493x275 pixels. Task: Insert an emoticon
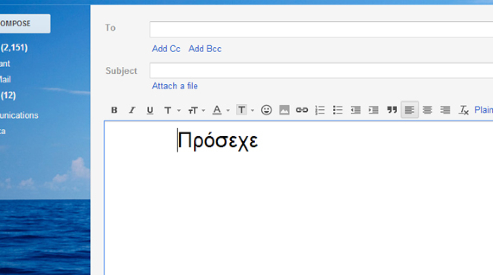[266, 110]
